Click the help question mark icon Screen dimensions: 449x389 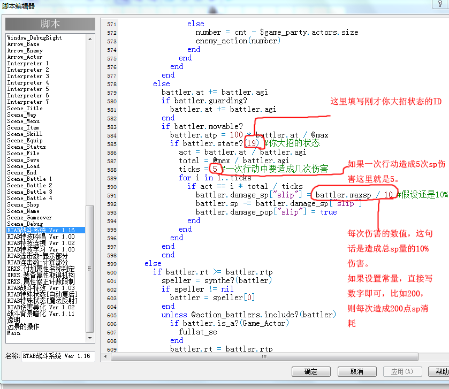click(x=440, y=4)
